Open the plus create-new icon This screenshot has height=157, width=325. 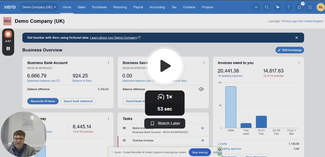256,7
